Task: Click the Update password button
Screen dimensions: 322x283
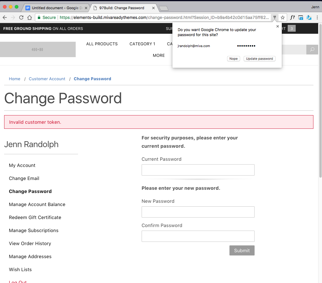Action: [259, 59]
